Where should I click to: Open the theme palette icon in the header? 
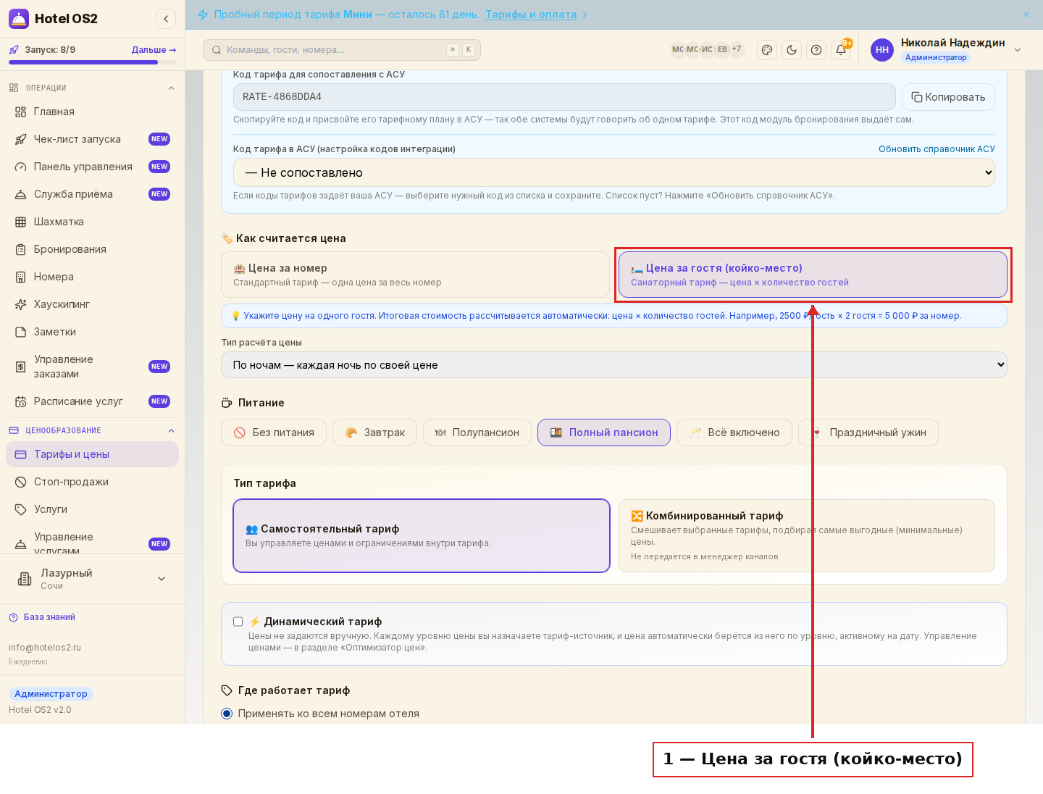[767, 50]
